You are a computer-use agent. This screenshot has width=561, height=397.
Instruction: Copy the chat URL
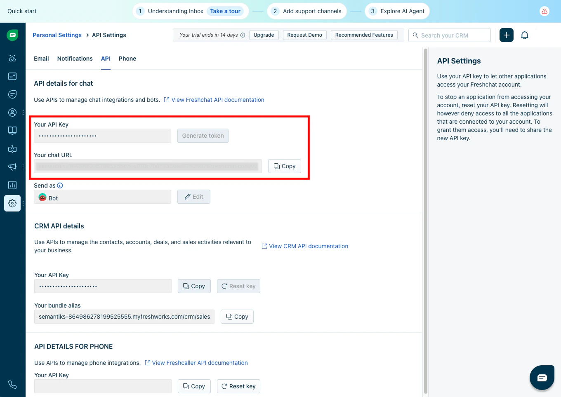click(284, 166)
